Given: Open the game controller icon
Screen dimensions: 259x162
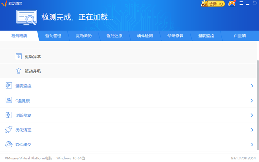Looking at the screenshot, I should pyautogui.click(x=232, y=3).
